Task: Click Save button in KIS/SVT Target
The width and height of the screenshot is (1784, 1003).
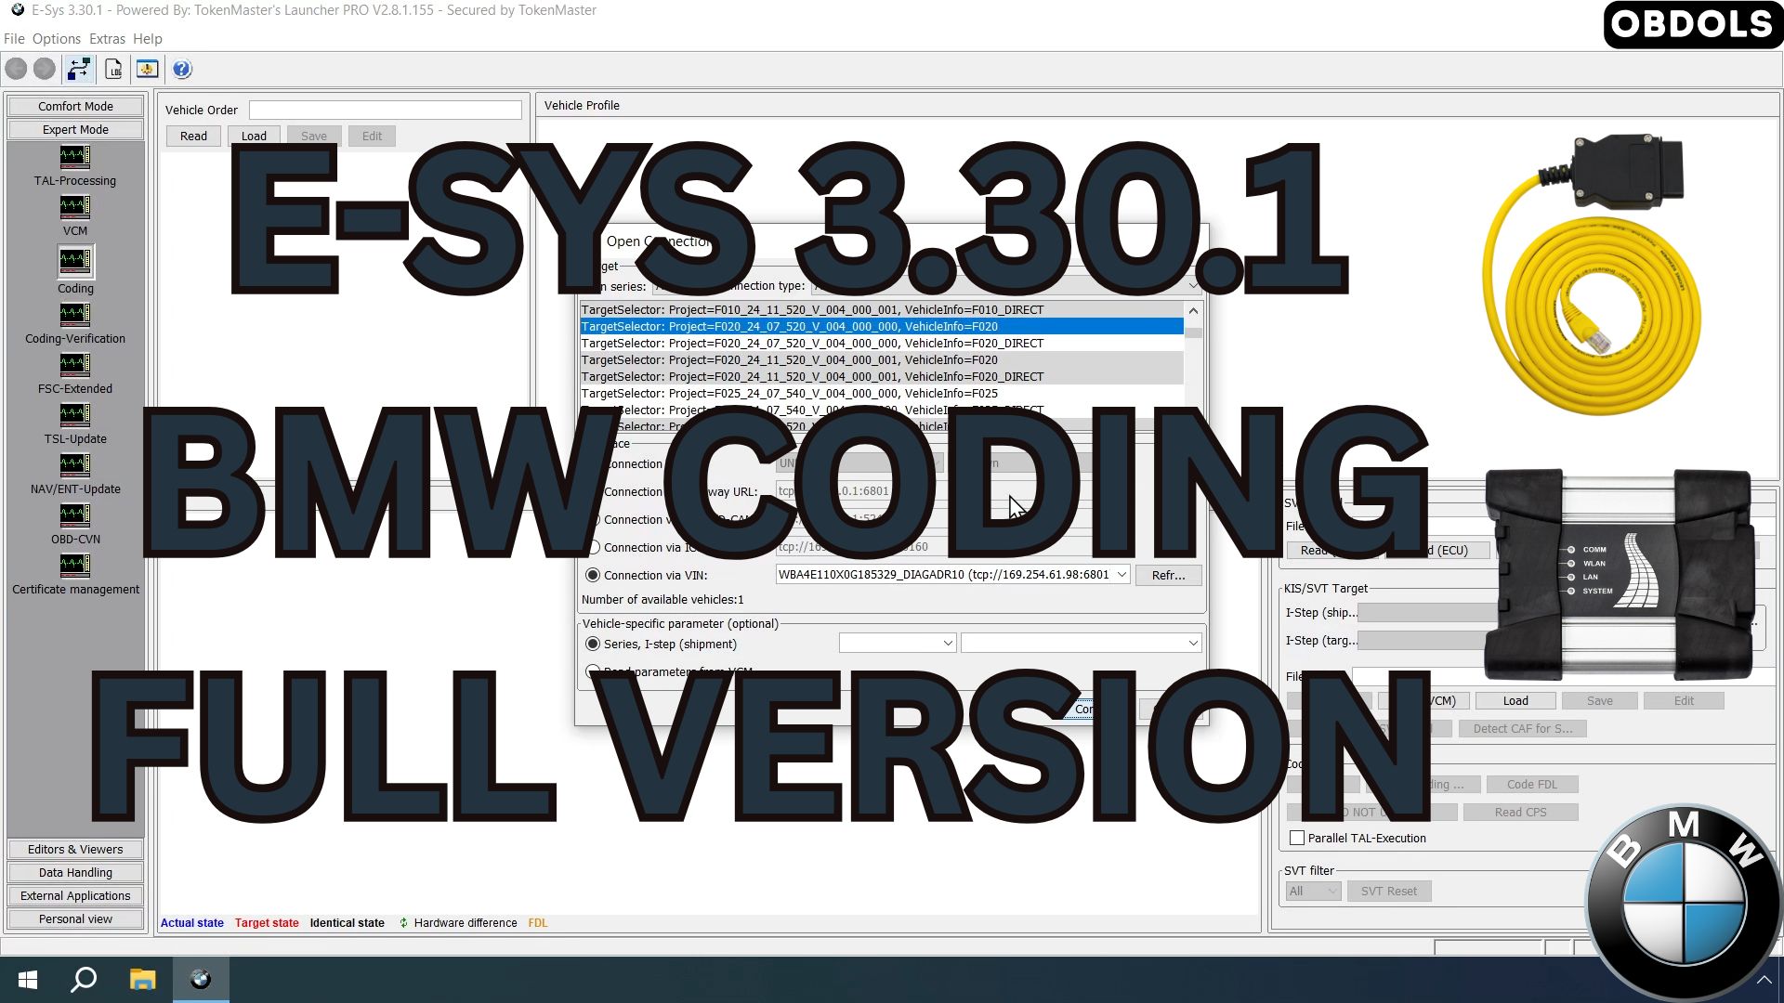Action: 1599,700
